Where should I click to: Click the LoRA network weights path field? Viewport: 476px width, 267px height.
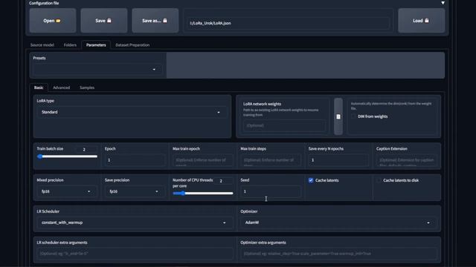[284, 125]
